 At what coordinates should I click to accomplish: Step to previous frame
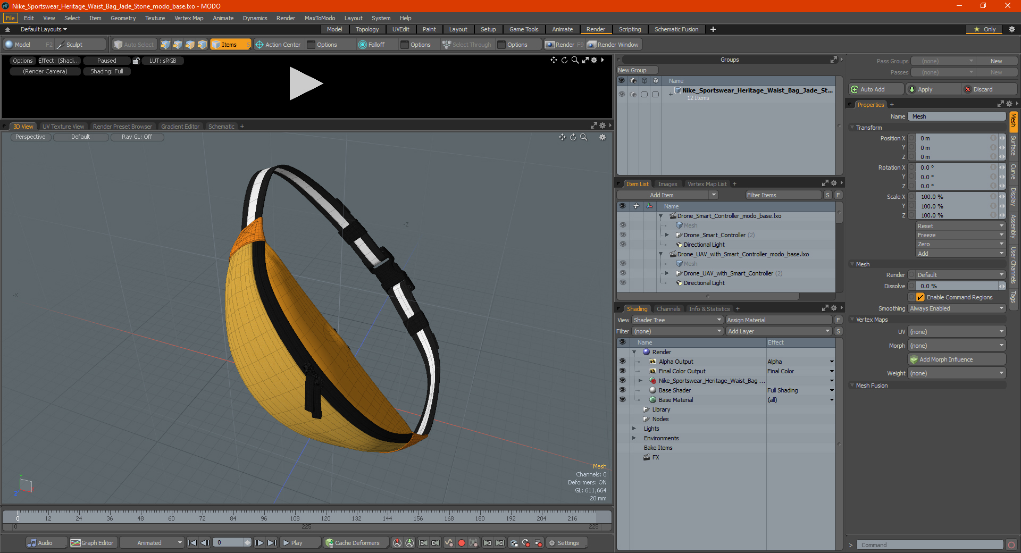(x=205, y=543)
